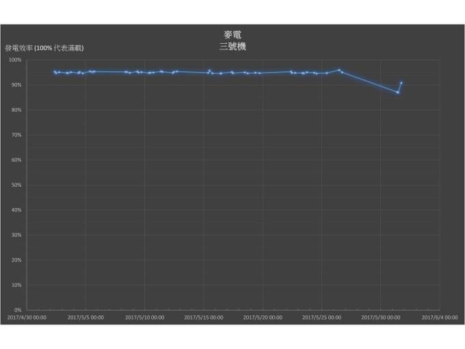Select the peak data point after 5/25

(x=339, y=70)
